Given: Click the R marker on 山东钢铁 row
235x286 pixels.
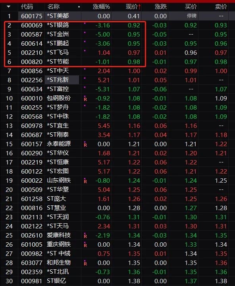Looking at the screenshot, I should click(x=85, y=181).
